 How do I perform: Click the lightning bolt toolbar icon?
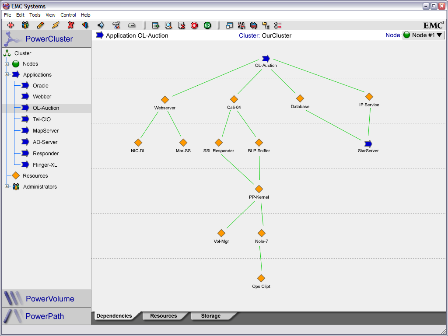[x=56, y=25]
